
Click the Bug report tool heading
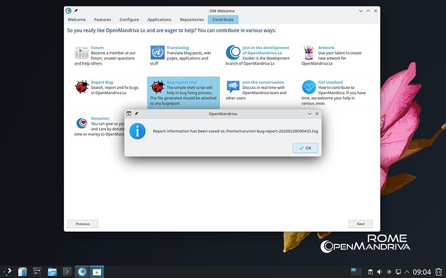182,83
